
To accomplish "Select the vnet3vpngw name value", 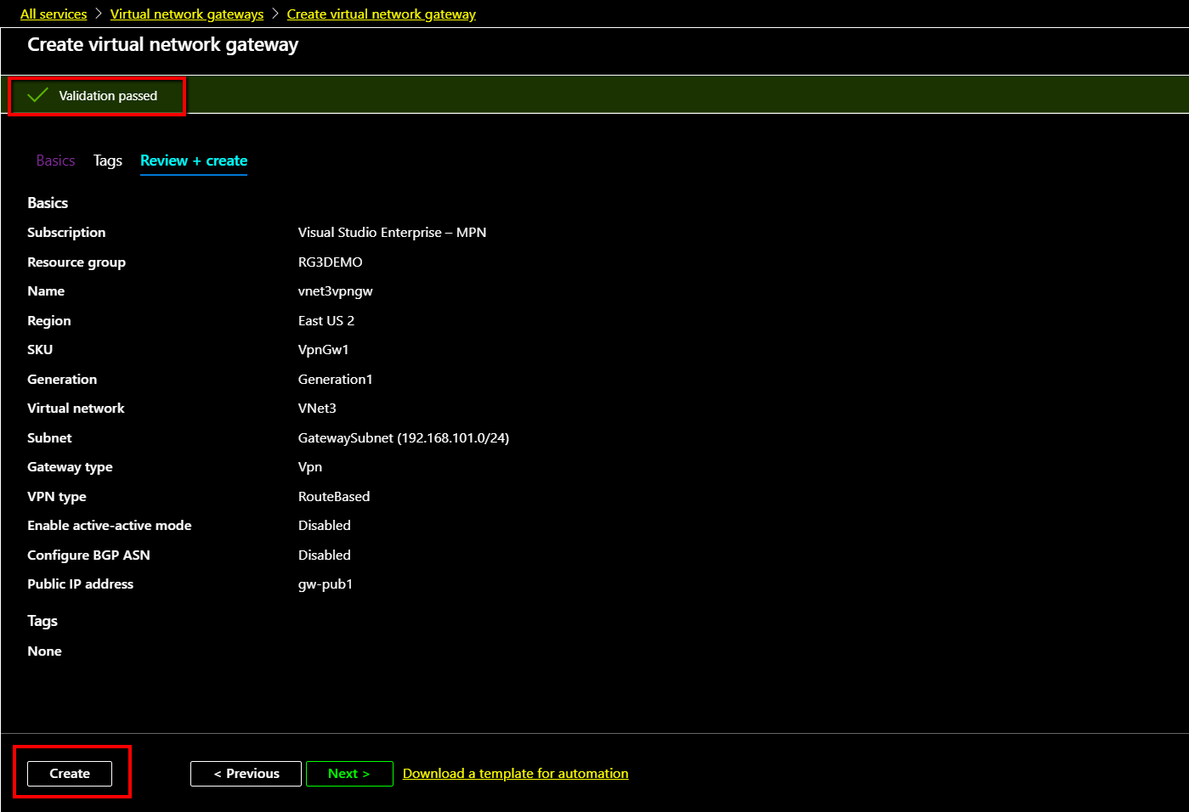I will coord(335,291).
